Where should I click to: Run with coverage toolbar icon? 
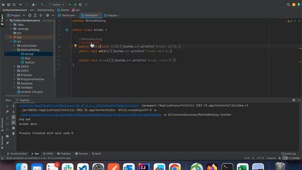[81, 5]
